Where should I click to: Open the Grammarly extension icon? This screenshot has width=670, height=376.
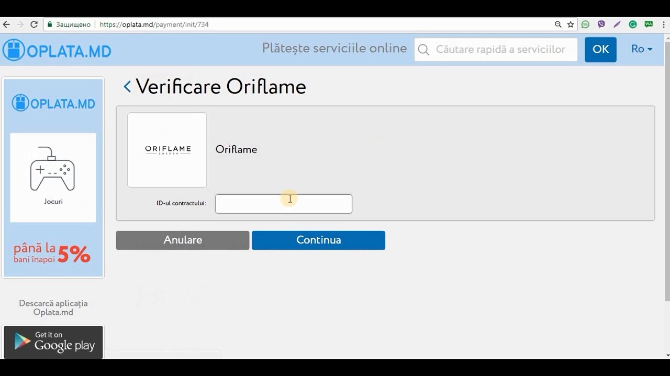(x=633, y=25)
